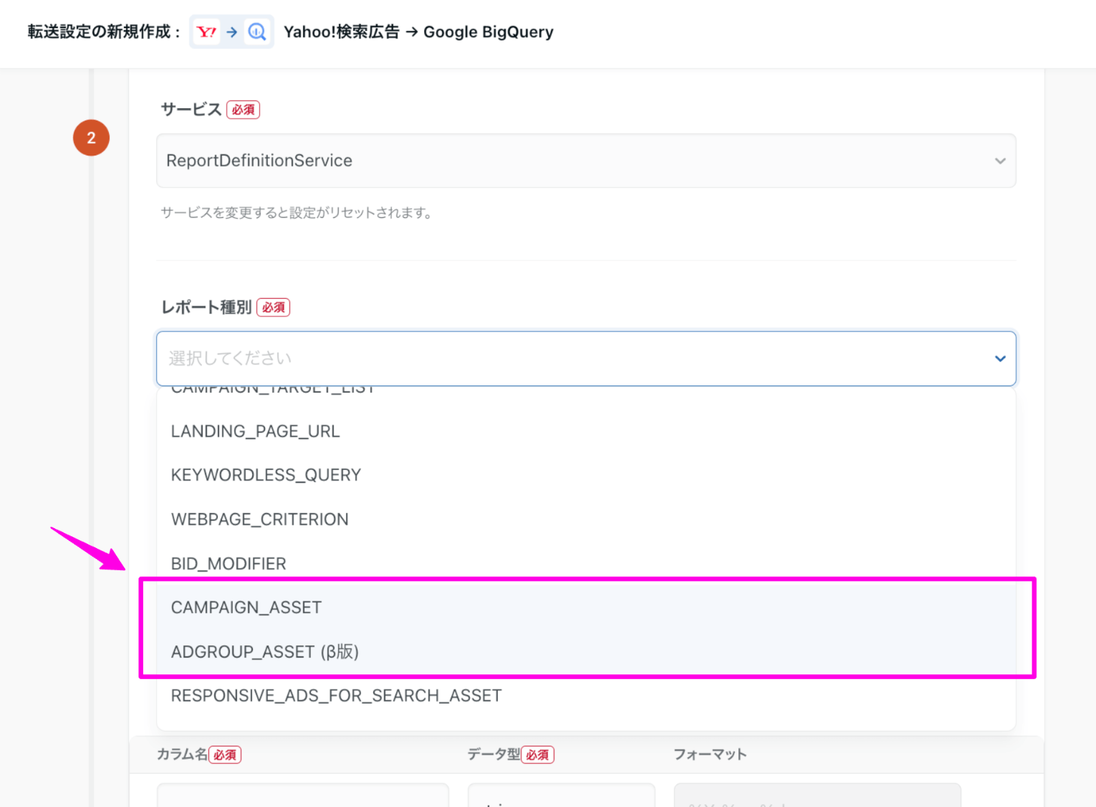The width and height of the screenshot is (1096, 807).
Task: Click text サービスを変更すると設定がリセットされます。
Action: tap(297, 213)
